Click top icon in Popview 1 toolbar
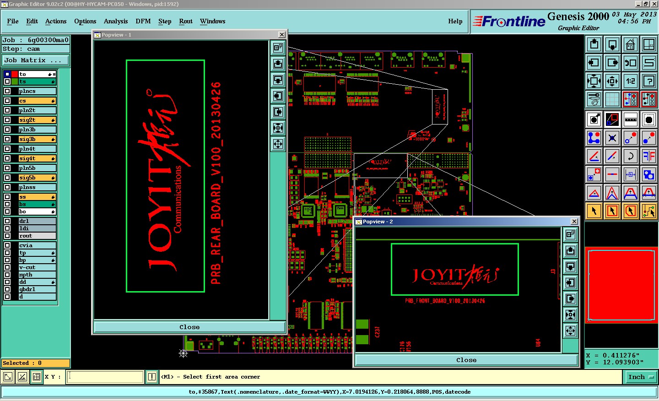This screenshot has height=401, width=659. point(278,48)
